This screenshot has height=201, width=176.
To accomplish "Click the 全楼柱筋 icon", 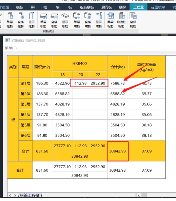I will pos(21,20).
